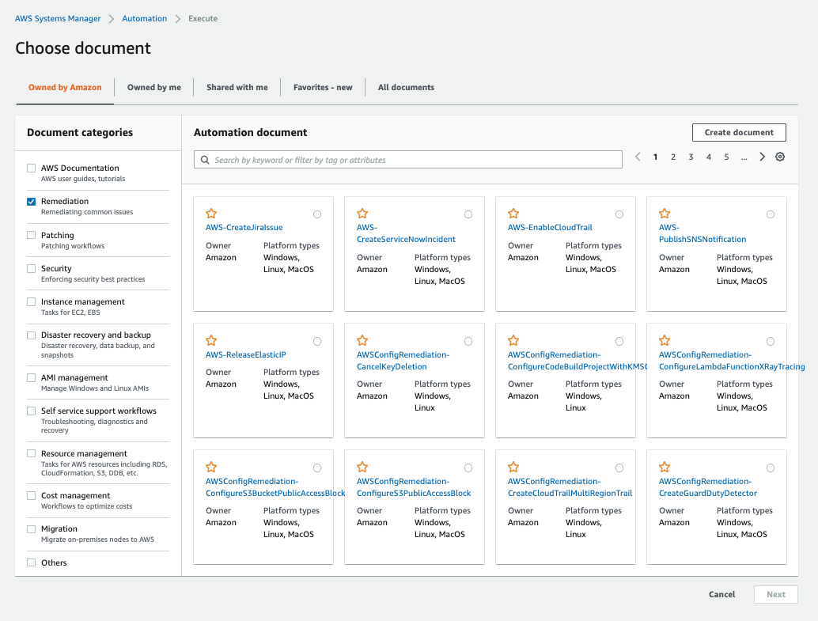
Task: Go to page 1
Action: 655,157
